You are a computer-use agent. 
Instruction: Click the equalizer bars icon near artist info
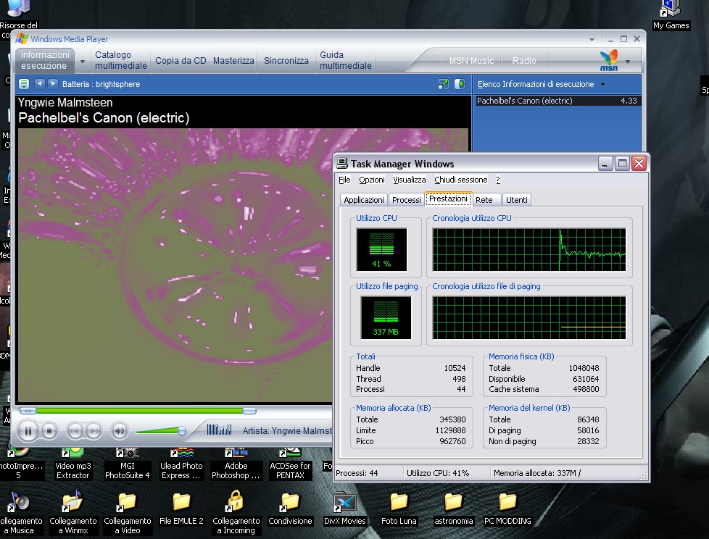(220, 429)
